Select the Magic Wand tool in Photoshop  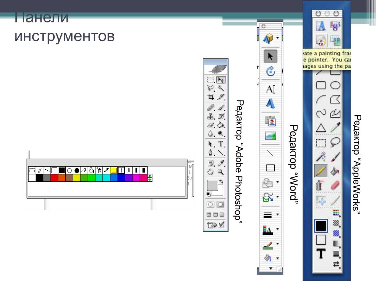point(221,88)
